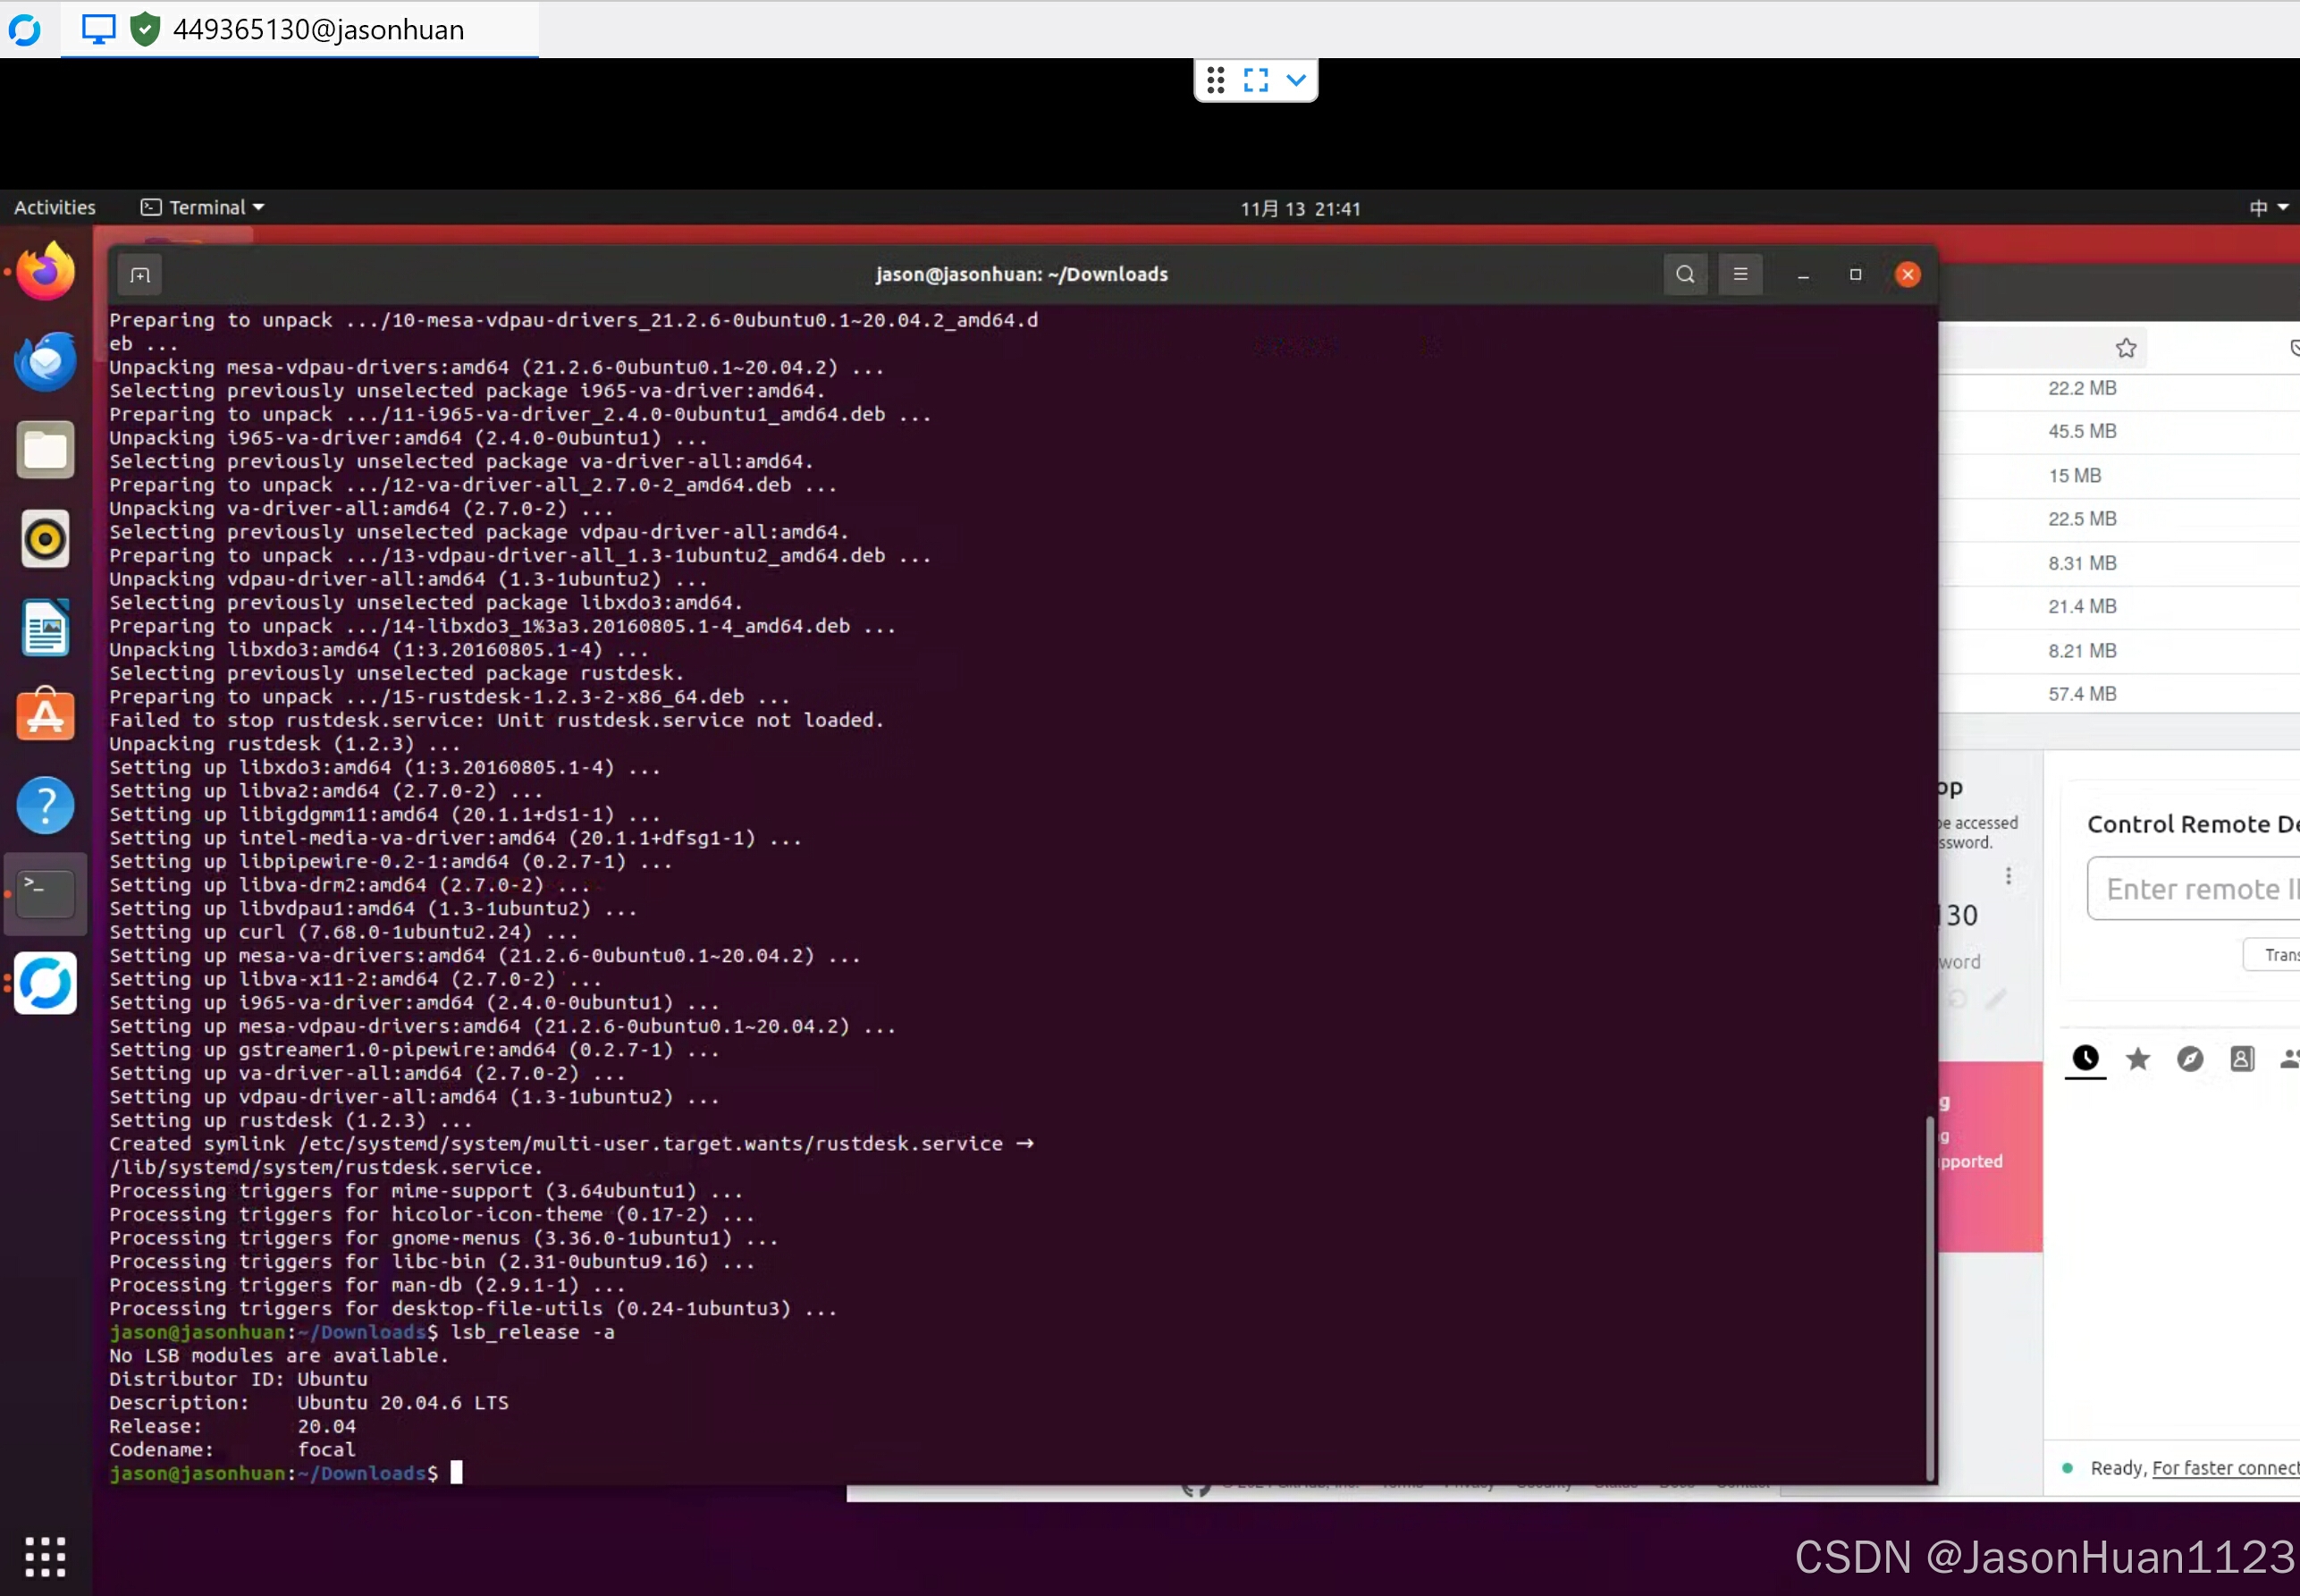This screenshot has width=2300, height=1596.
Task: Click the terminal search magnifier button
Action: (x=1684, y=274)
